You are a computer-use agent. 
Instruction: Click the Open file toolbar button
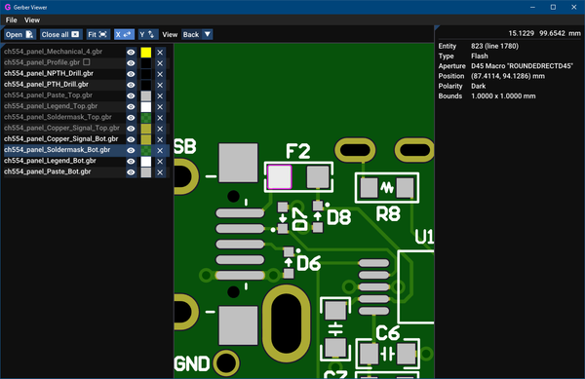(19, 35)
